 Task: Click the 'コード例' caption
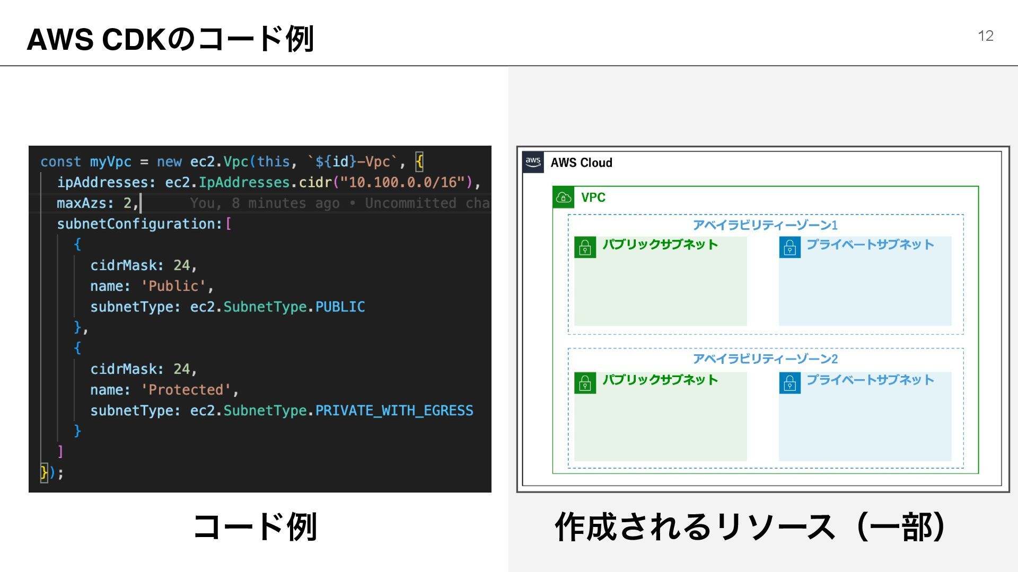255,526
